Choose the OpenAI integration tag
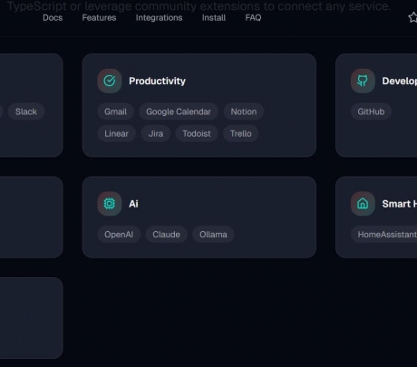417x367 pixels. (x=119, y=235)
